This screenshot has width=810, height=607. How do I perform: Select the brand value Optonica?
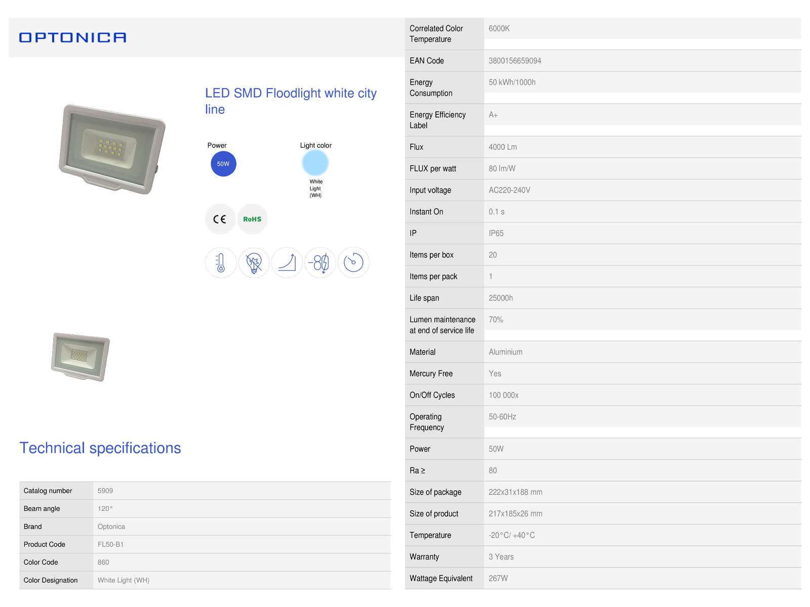(x=111, y=527)
